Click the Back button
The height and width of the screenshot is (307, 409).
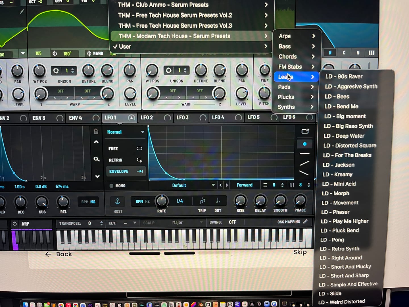(59, 254)
